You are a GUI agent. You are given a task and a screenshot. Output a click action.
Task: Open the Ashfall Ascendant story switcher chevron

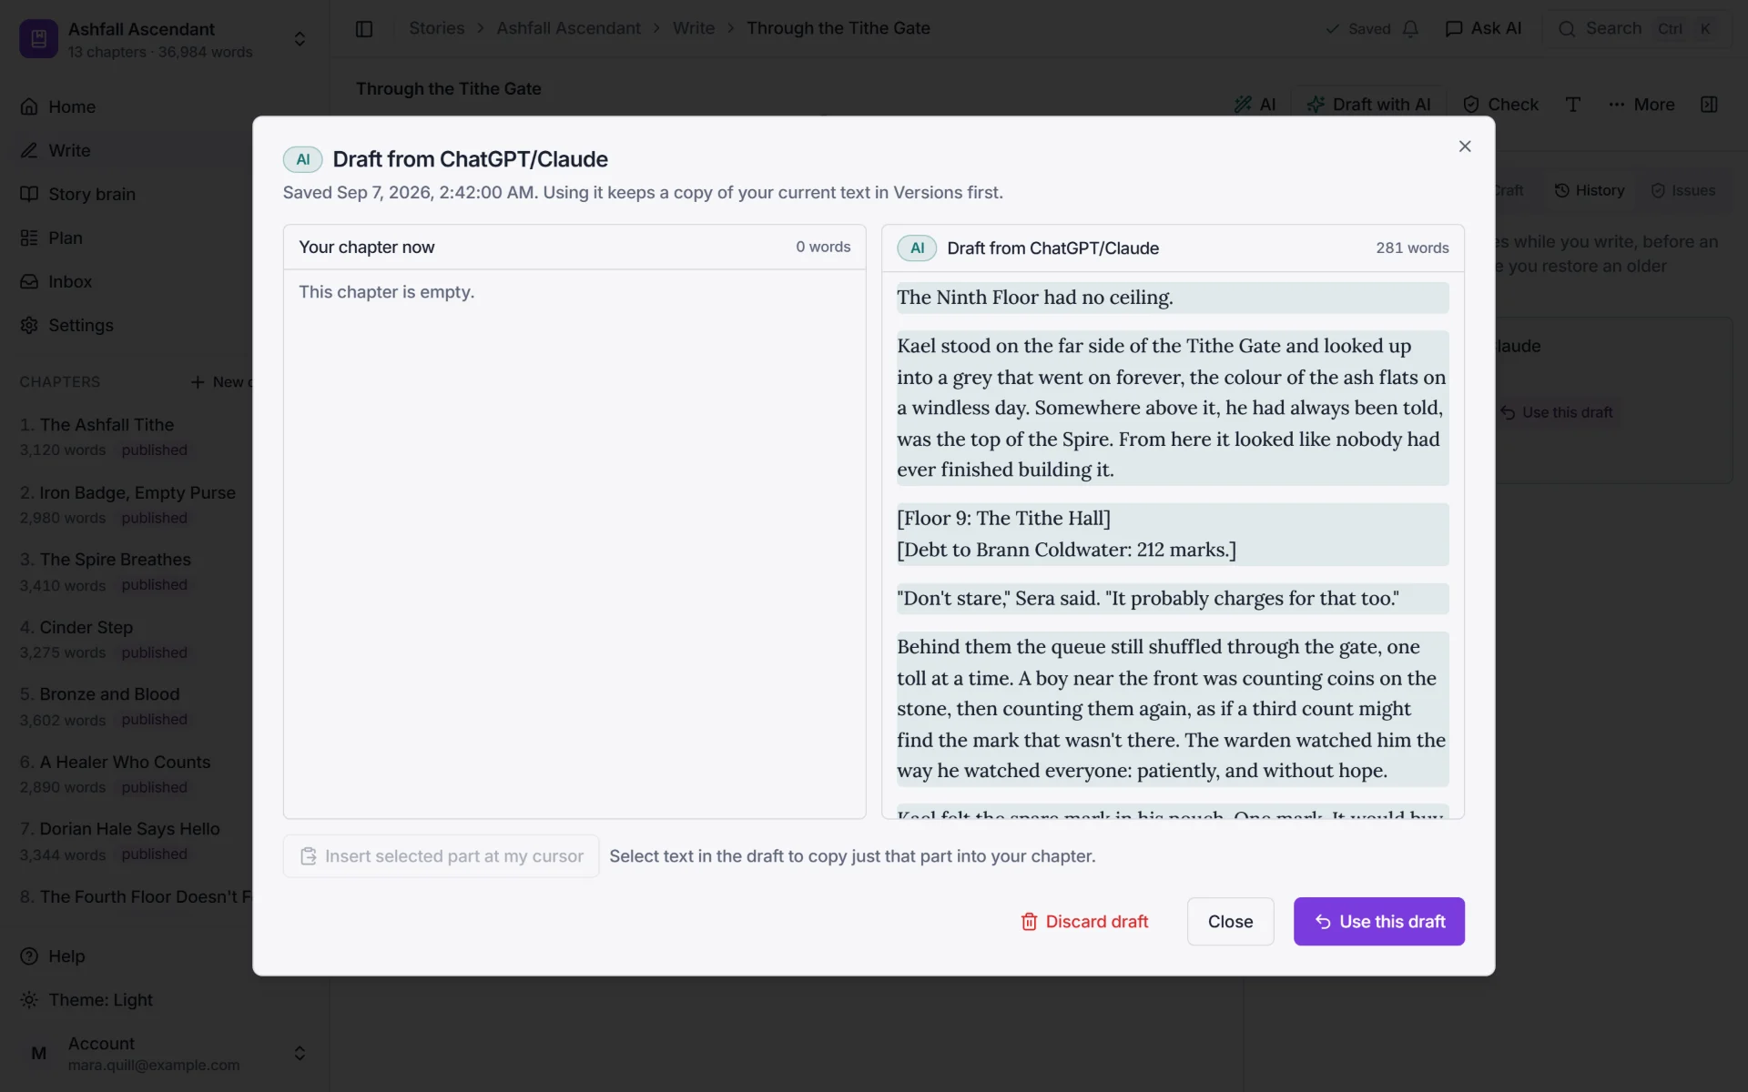(300, 39)
